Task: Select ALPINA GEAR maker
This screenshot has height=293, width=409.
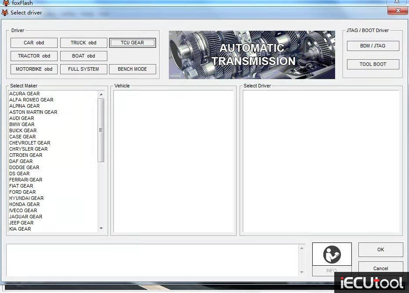Action: (x=25, y=106)
